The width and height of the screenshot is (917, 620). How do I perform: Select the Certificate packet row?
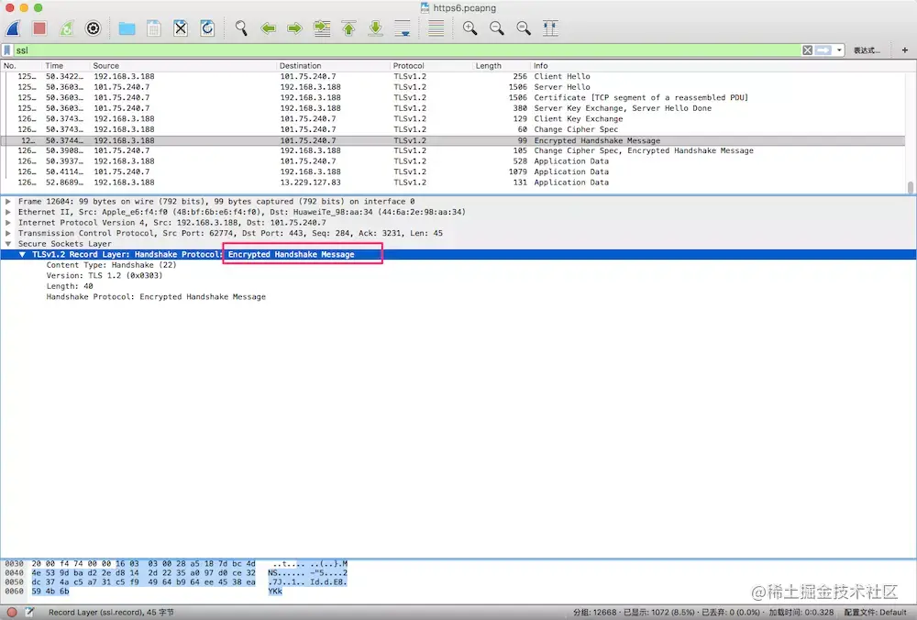click(x=453, y=98)
